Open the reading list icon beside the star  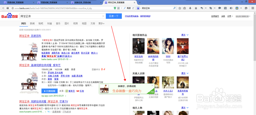pyautogui.click(x=185, y=8)
